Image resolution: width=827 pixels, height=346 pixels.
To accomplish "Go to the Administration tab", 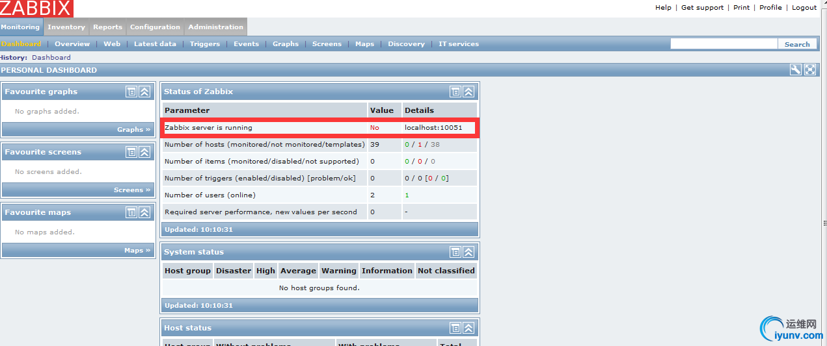I will pyautogui.click(x=215, y=27).
